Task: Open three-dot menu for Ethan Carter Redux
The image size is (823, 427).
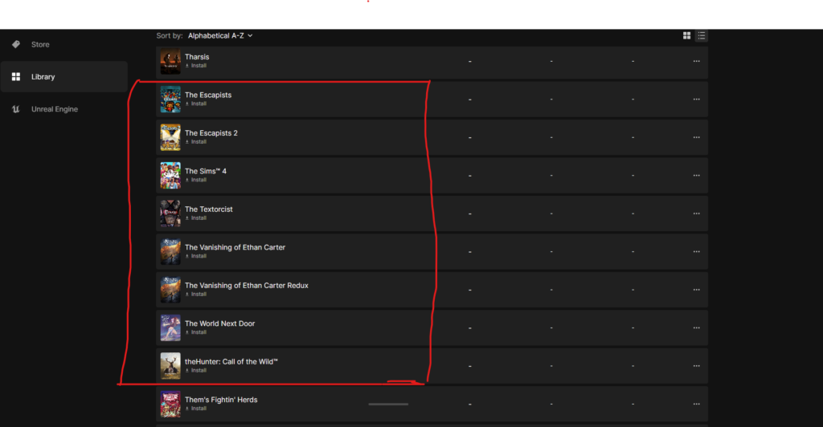Action: pos(697,290)
